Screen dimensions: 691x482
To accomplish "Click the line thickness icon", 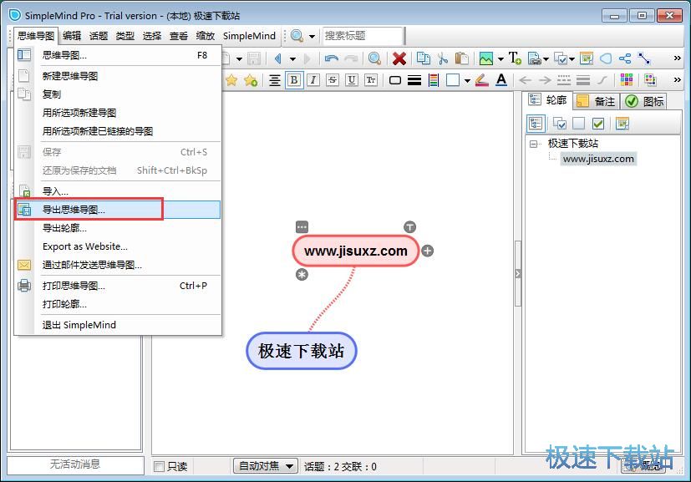I will [x=414, y=80].
